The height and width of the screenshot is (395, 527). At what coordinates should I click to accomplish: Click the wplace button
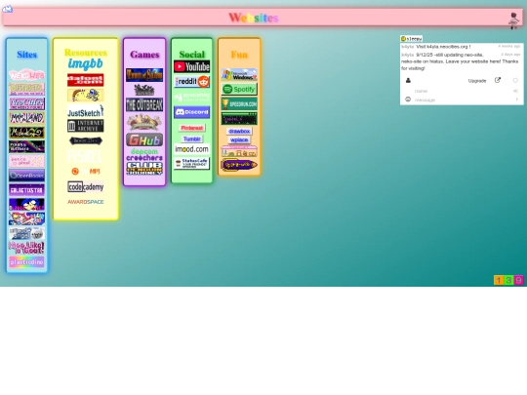click(x=239, y=139)
